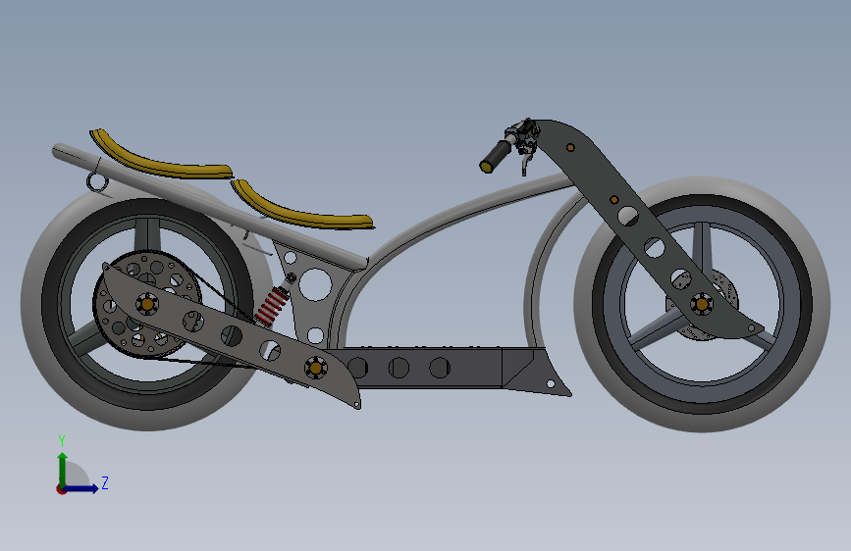Screen dimensions: 851x551
Task: Pick the brake lever under the handlebar
Action: click(x=525, y=163)
